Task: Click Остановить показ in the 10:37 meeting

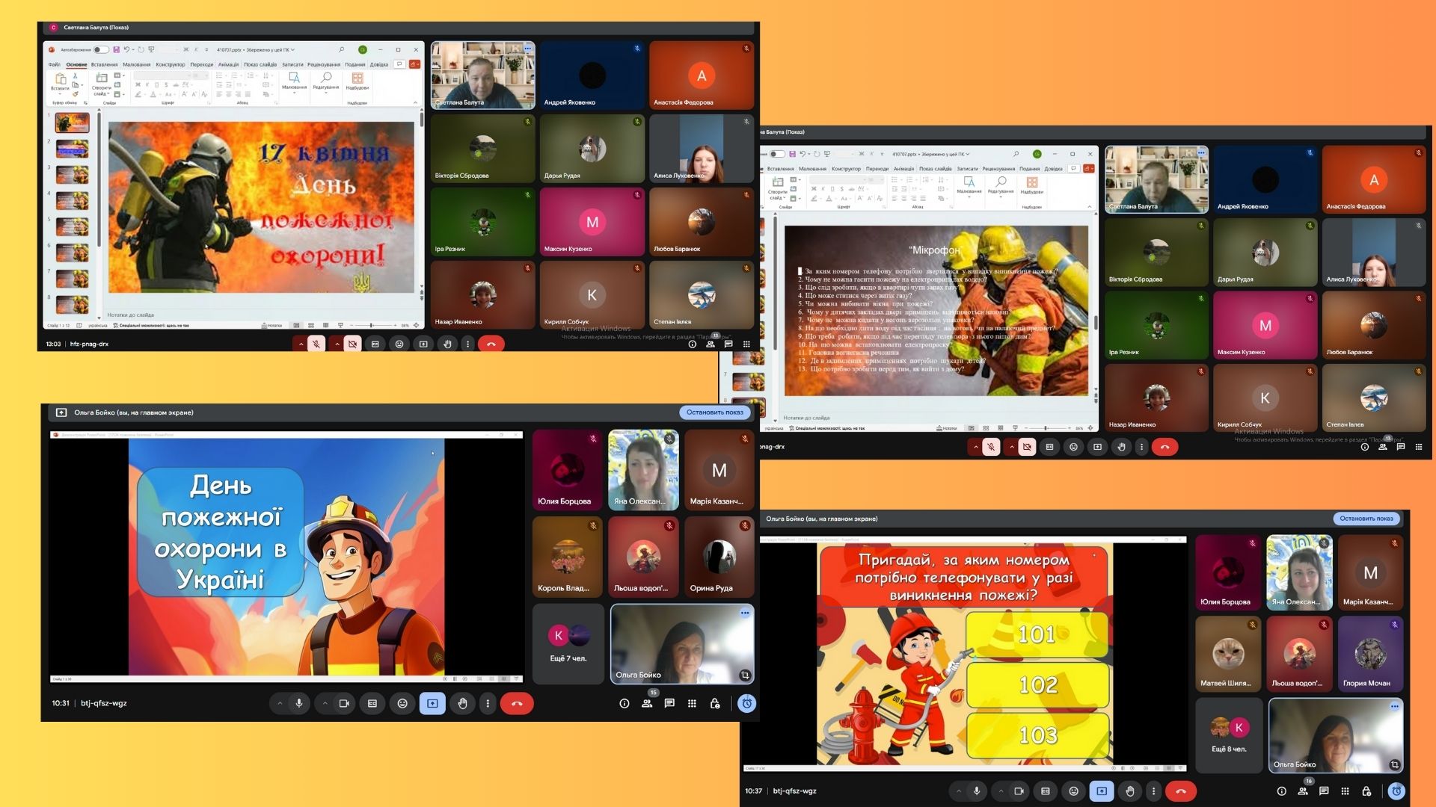Action: click(x=1366, y=518)
